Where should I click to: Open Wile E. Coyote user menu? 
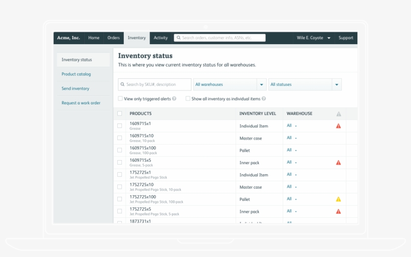click(313, 38)
